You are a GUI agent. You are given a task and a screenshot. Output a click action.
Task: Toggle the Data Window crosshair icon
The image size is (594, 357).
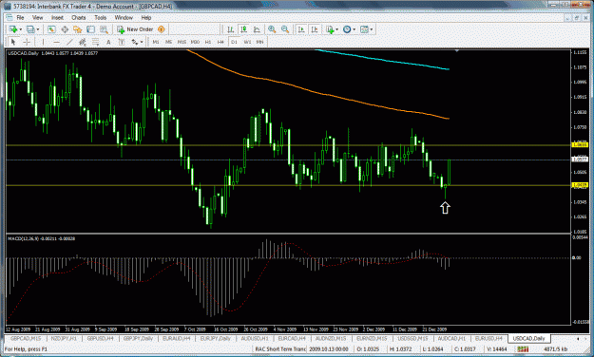coord(65,29)
